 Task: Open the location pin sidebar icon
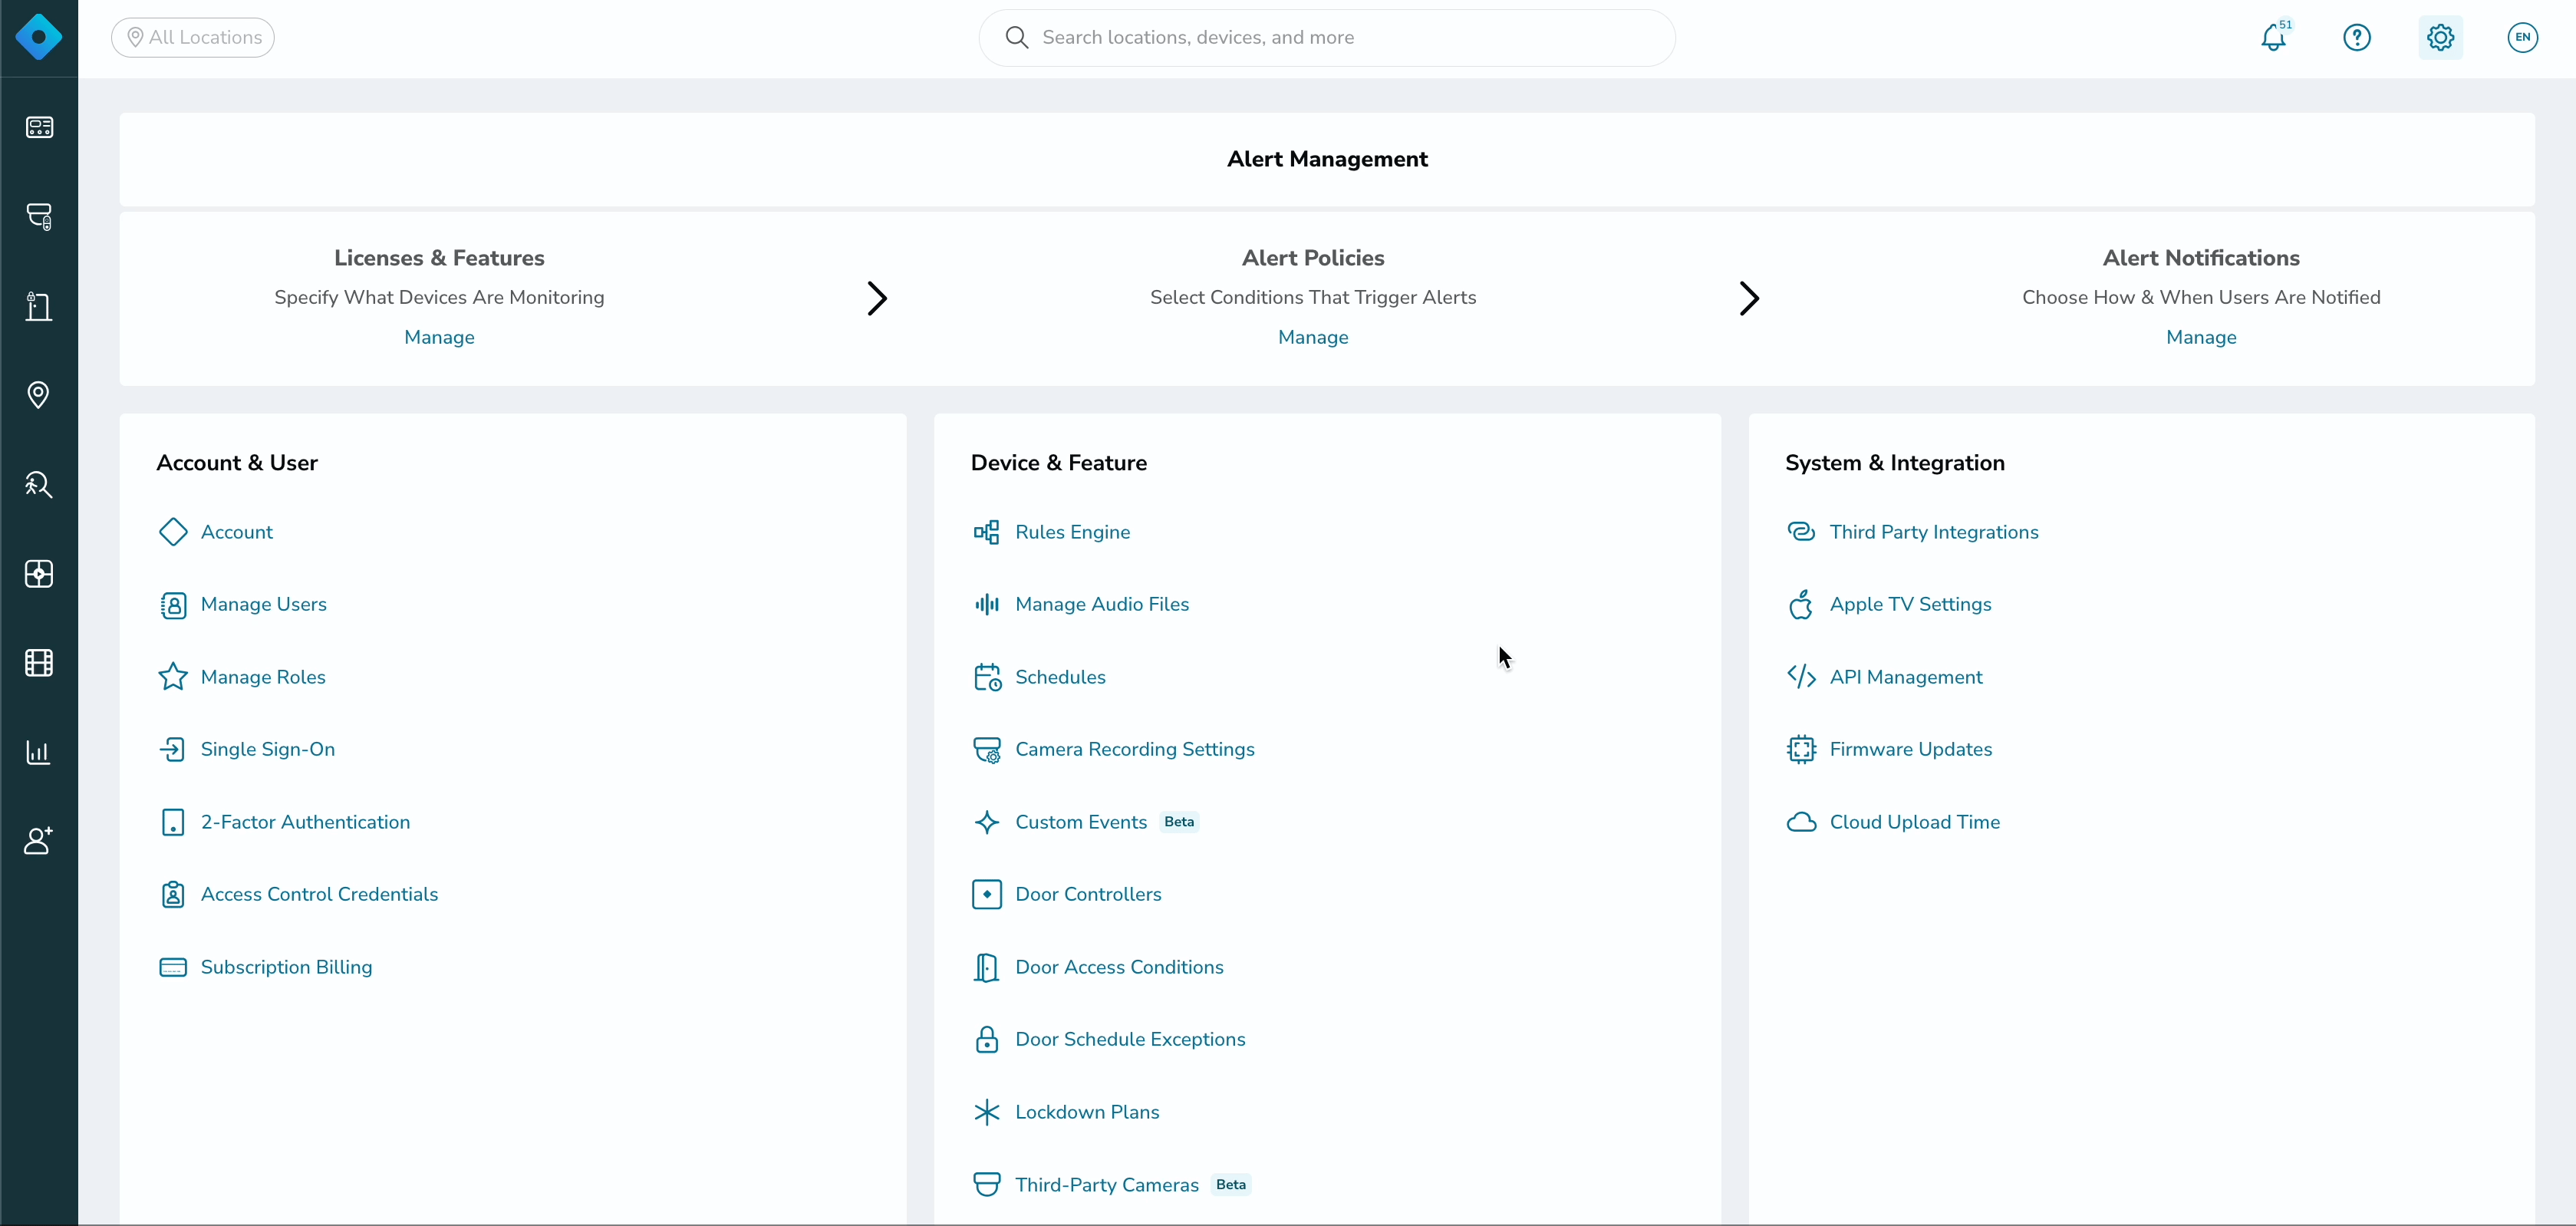(x=39, y=395)
